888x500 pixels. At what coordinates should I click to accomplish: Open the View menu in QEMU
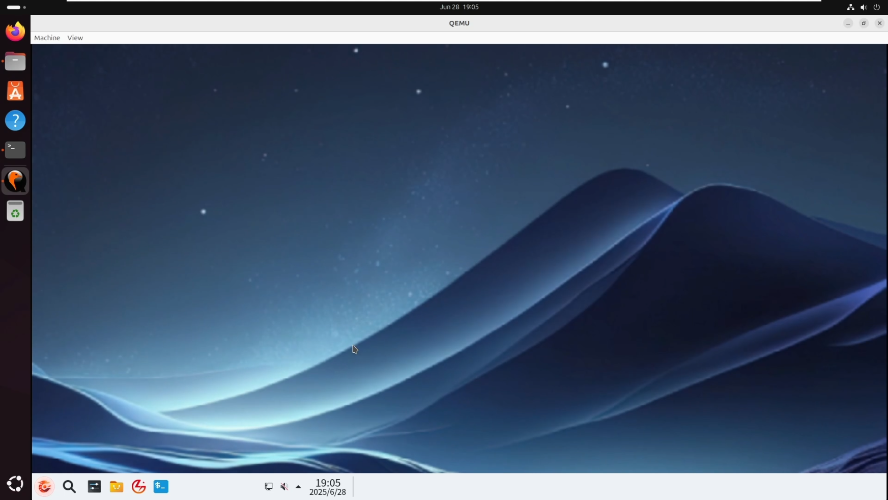pyautogui.click(x=75, y=38)
